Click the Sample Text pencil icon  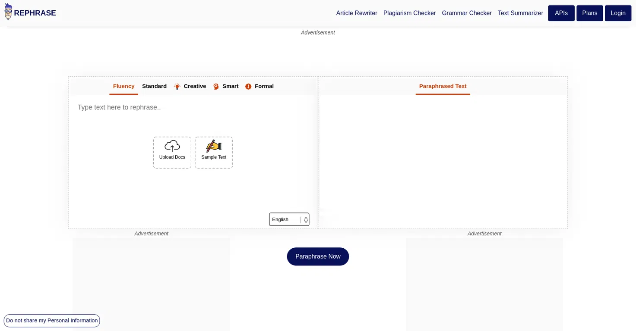pyautogui.click(x=214, y=146)
